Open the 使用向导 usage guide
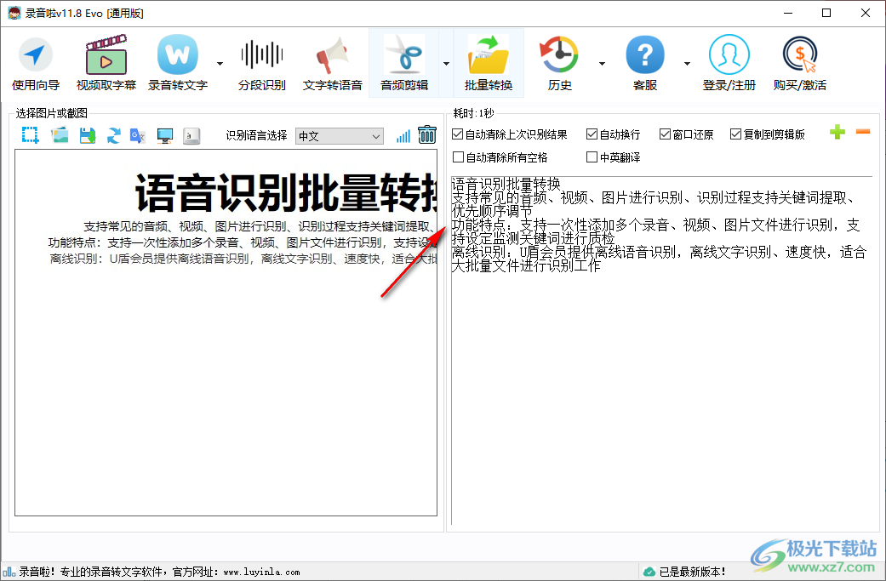886x581 pixels. (36, 63)
